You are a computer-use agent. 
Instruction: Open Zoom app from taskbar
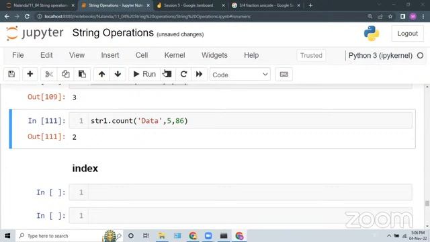pos(208,236)
